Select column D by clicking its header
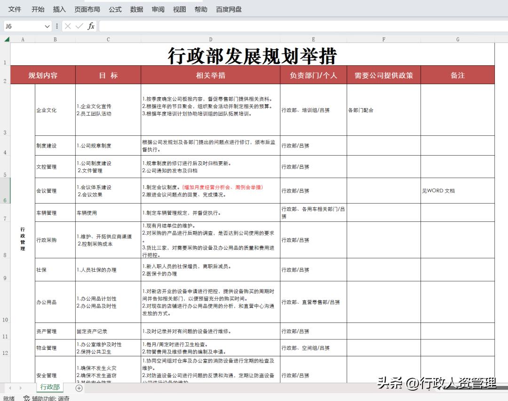This screenshot has width=508, height=401. point(211,39)
